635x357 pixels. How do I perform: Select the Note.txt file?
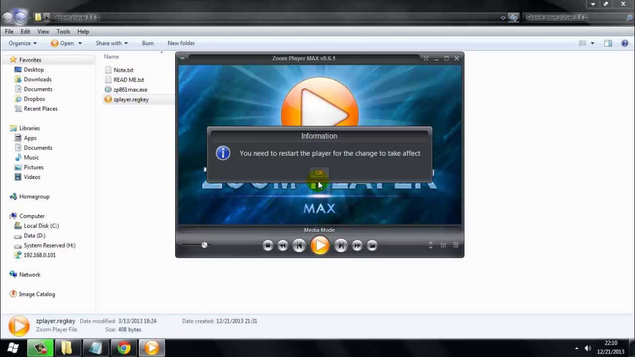[x=124, y=70]
